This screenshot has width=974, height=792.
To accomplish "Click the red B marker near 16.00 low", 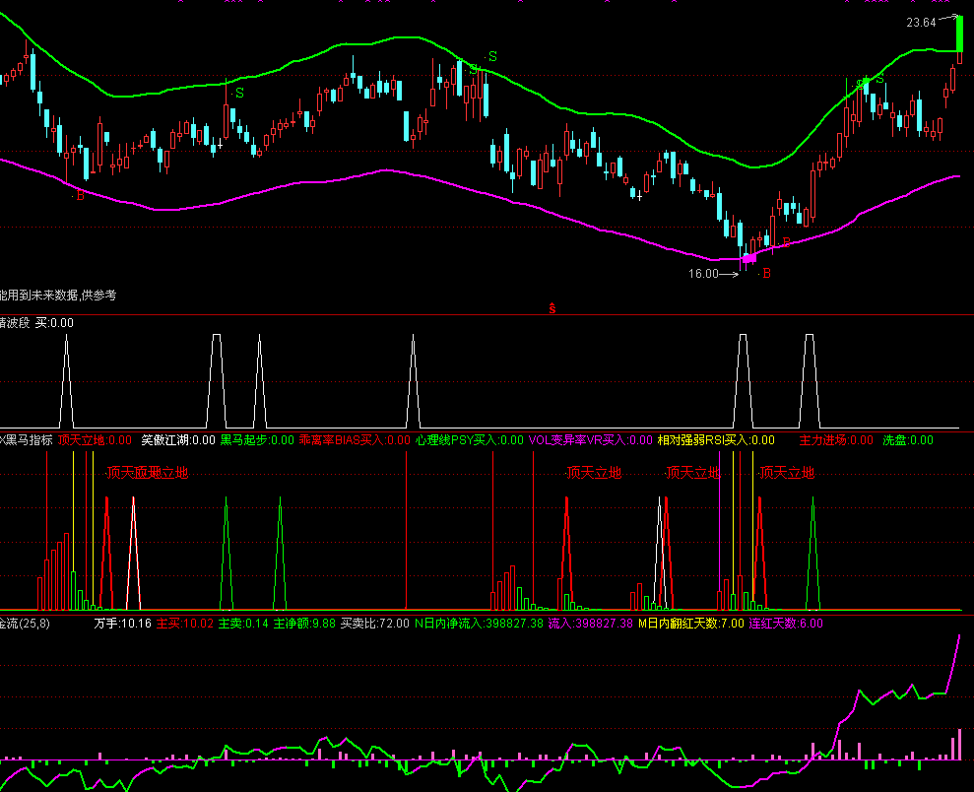I will click(766, 273).
